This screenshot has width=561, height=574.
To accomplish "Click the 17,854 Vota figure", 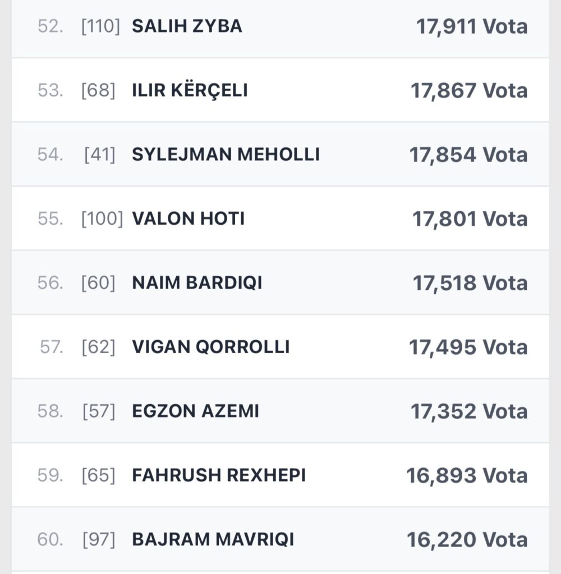I will click(x=468, y=155).
